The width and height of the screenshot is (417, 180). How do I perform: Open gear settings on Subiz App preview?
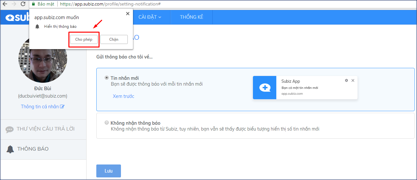[x=346, y=80]
